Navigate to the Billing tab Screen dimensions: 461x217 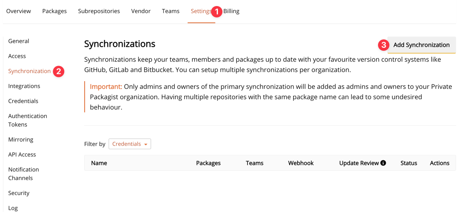pyautogui.click(x=231, y=11)
